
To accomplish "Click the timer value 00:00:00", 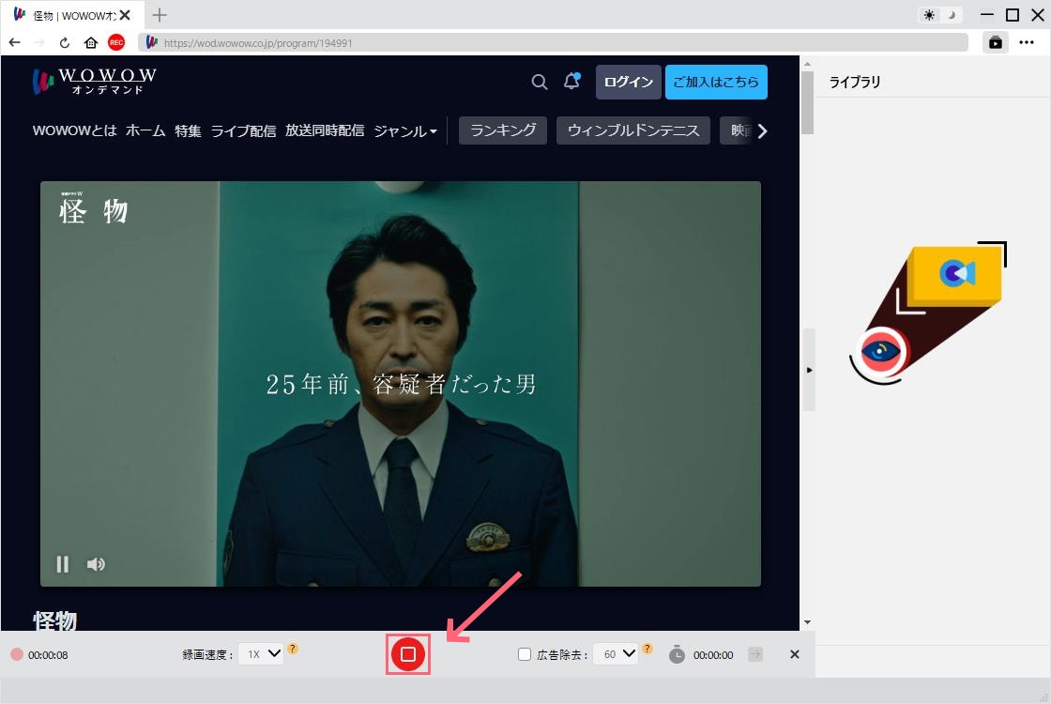I will (713, 655).
